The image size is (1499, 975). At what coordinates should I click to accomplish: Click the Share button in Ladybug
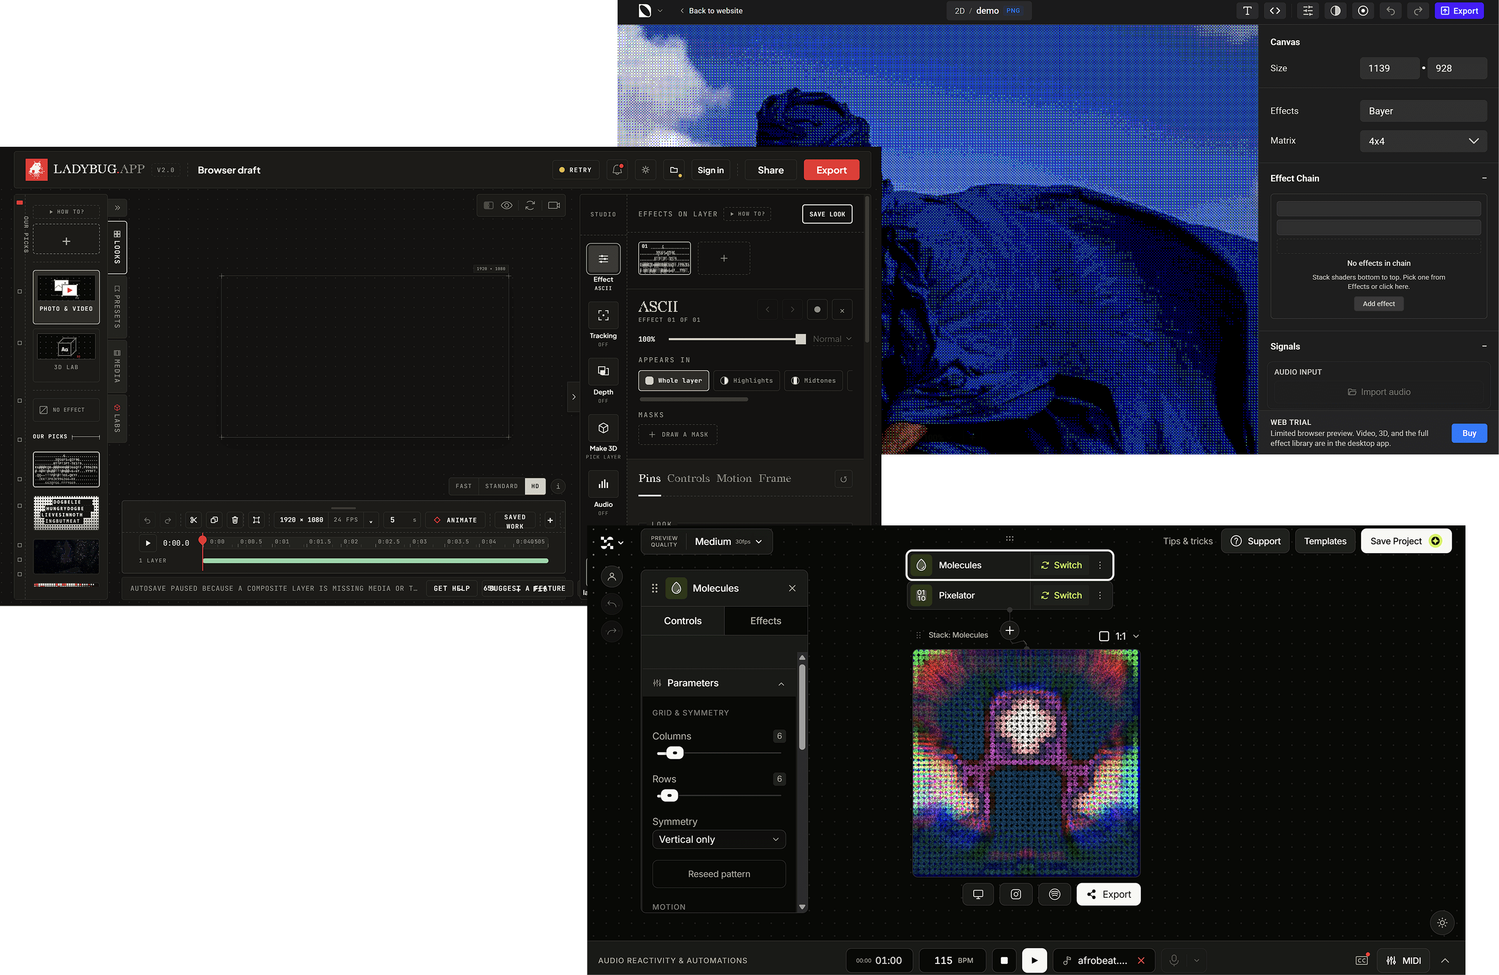pyautogui.click(x=771, y=170)
